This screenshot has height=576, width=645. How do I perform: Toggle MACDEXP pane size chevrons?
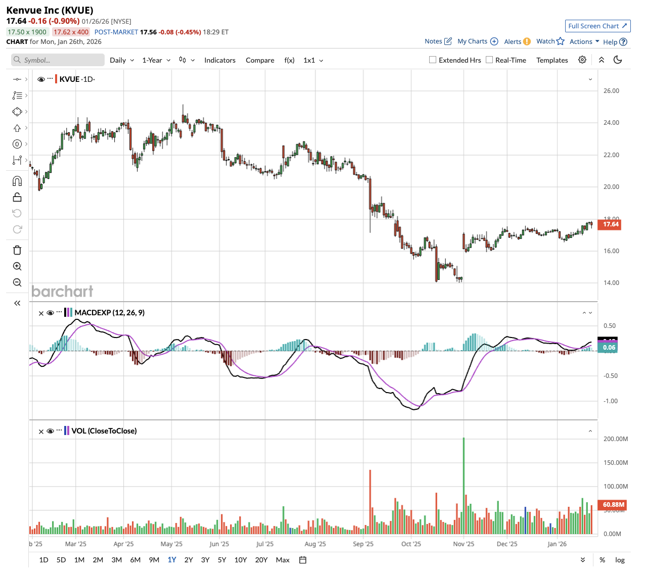click(587, 313)
